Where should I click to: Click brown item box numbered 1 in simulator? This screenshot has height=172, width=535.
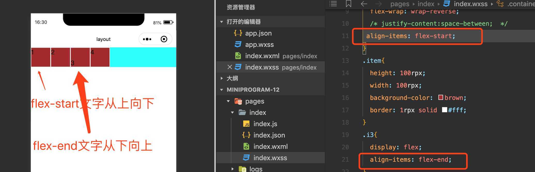tap(41, 57)
